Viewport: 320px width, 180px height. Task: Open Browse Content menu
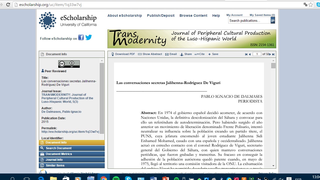coord(193,15)
